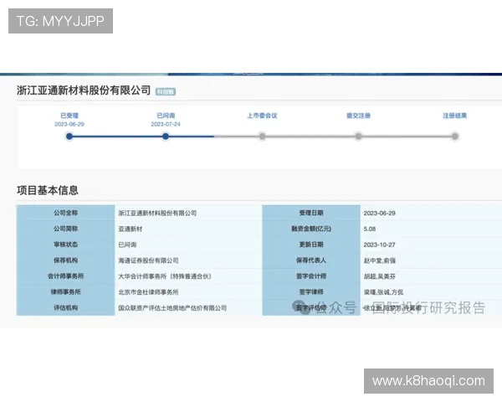Click value 大华会计师事务所(特殊普通合伙)
This screenshot has width=502, height=402.
[x=165, y=276]
